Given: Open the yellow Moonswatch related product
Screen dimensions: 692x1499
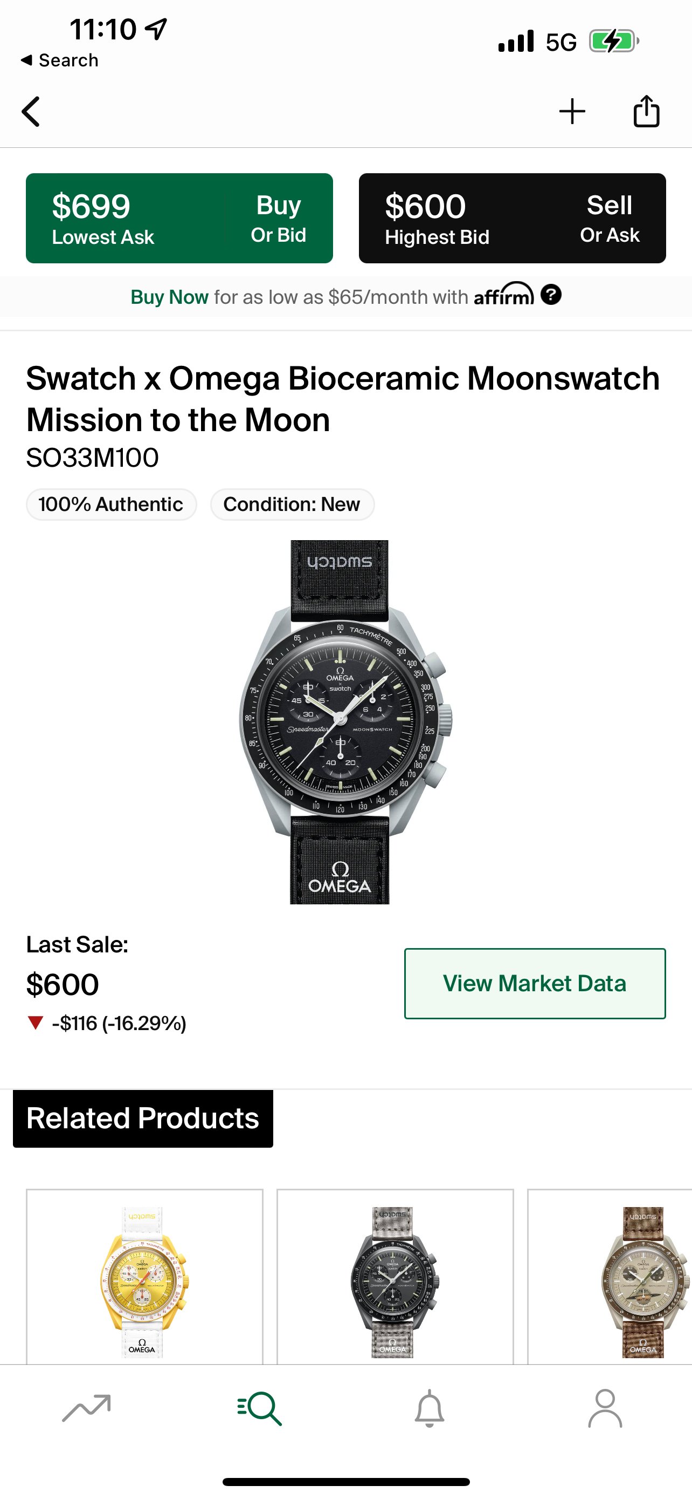Looking at the screenshot, I should click(144, 1280).
